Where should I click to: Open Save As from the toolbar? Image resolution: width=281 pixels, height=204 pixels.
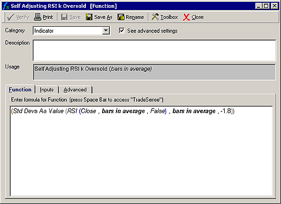coord(99,17)
